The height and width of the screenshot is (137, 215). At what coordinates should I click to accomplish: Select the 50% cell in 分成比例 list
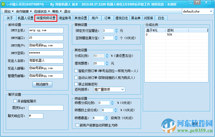tap(170, 35)
